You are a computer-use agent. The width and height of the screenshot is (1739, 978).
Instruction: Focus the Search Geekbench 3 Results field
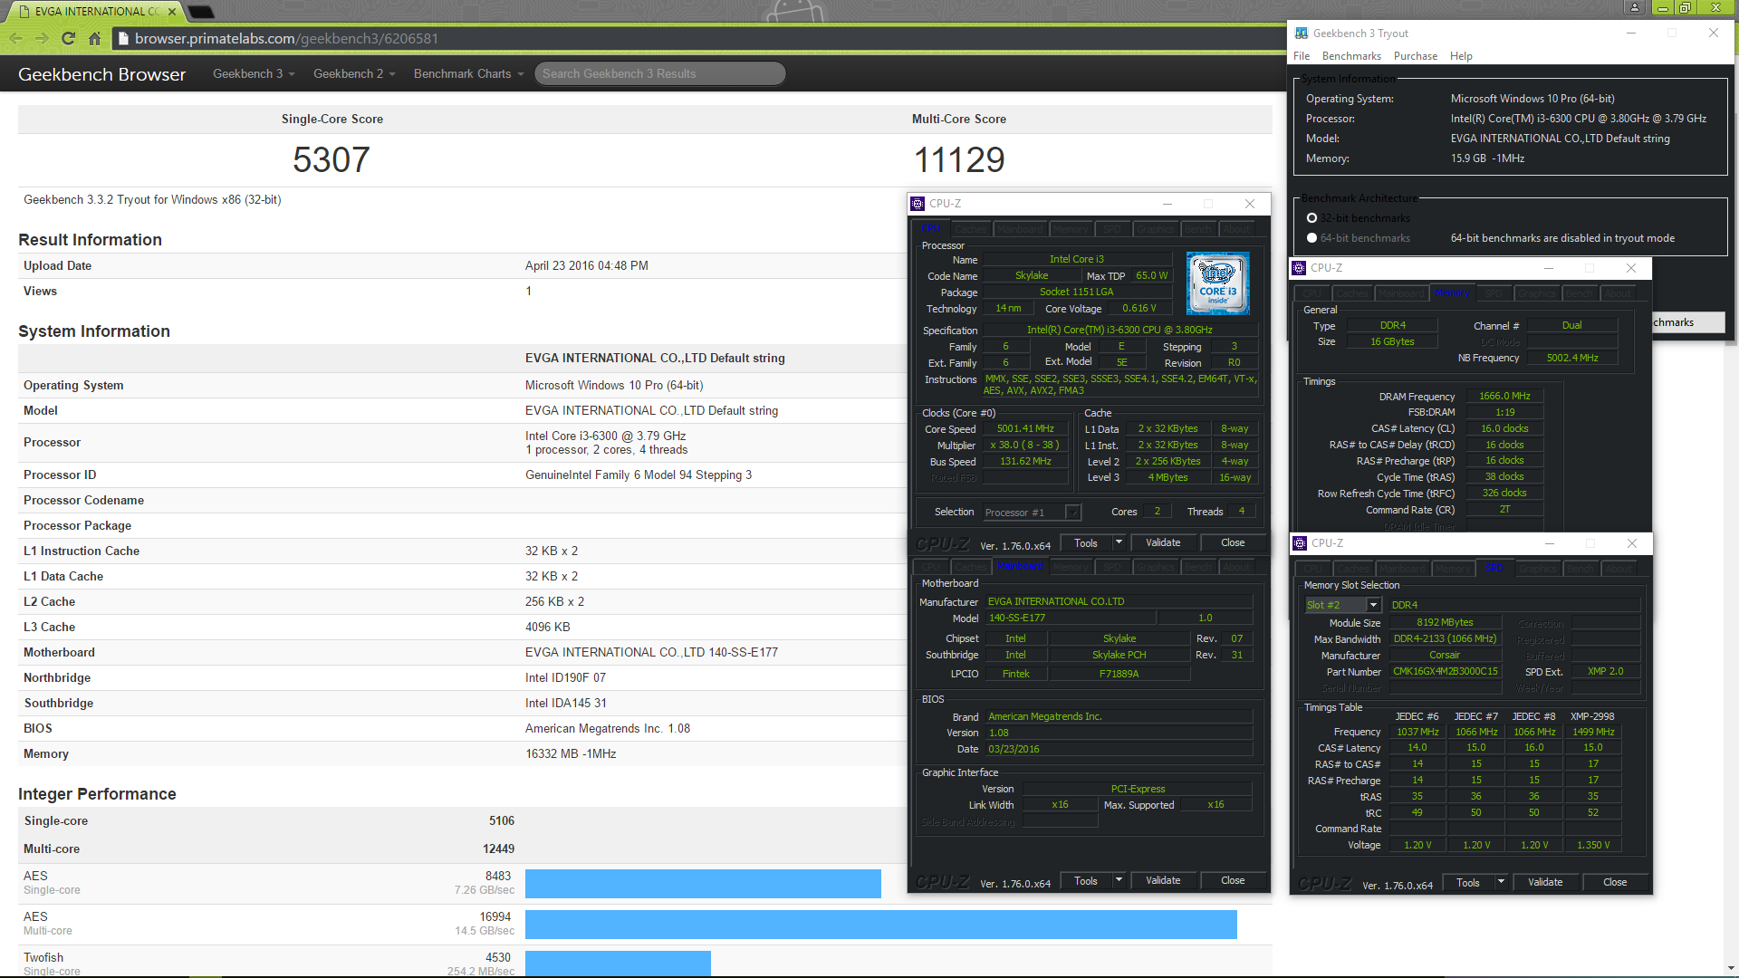(x=660, y=74)
